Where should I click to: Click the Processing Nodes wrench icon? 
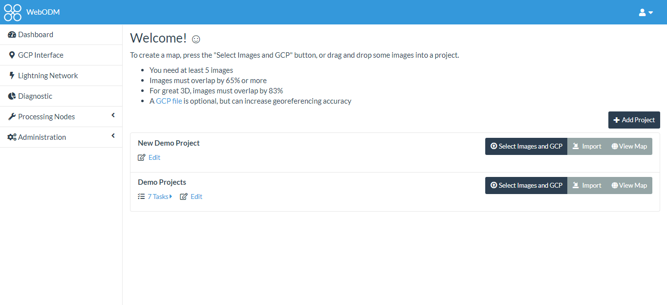pos(12,117)
